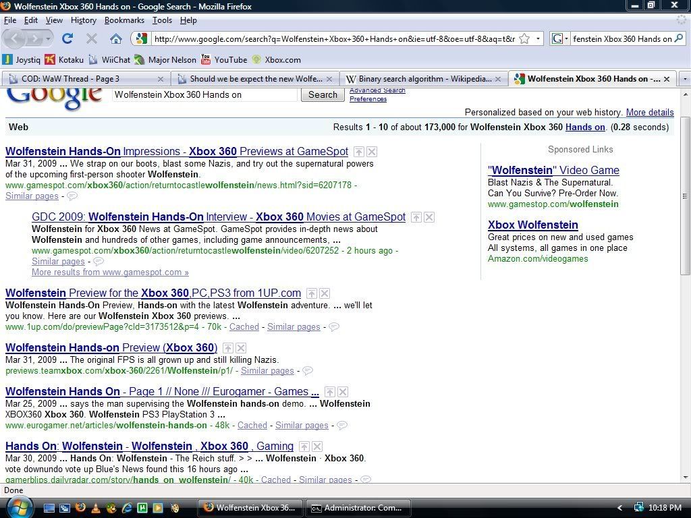Click the Forward navigation arrow
Viewport: 691px width, 518px height.
coord(34,38)
